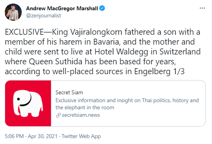Open the Andrew MacGregor Marshall display name

coord(62,8)
